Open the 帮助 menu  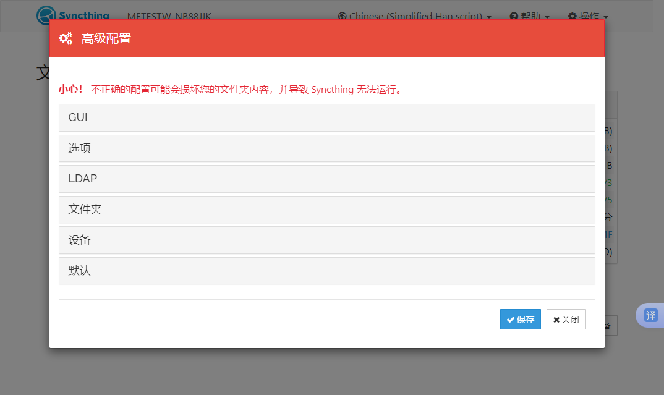click(529, 16)
